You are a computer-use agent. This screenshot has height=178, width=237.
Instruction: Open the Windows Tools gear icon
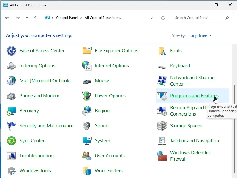tap(11, 171)
